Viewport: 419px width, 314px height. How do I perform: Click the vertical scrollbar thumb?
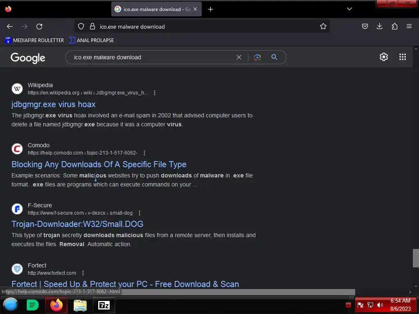click(416, 258)
